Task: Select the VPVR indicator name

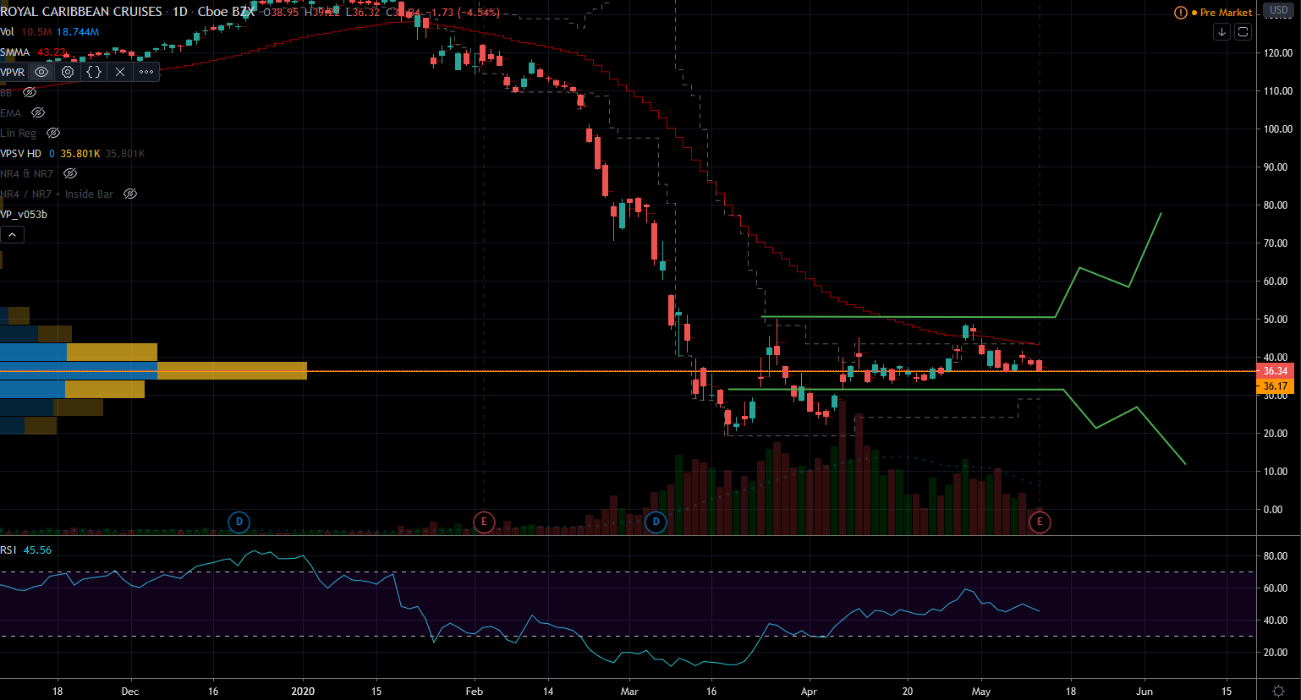Action: coord(13,72)
